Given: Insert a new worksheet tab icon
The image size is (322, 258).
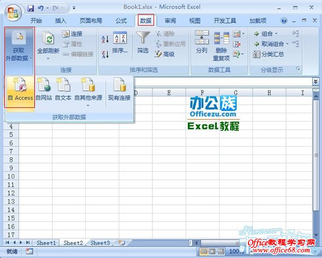Looking at the screenshot, I should (122, 243).
